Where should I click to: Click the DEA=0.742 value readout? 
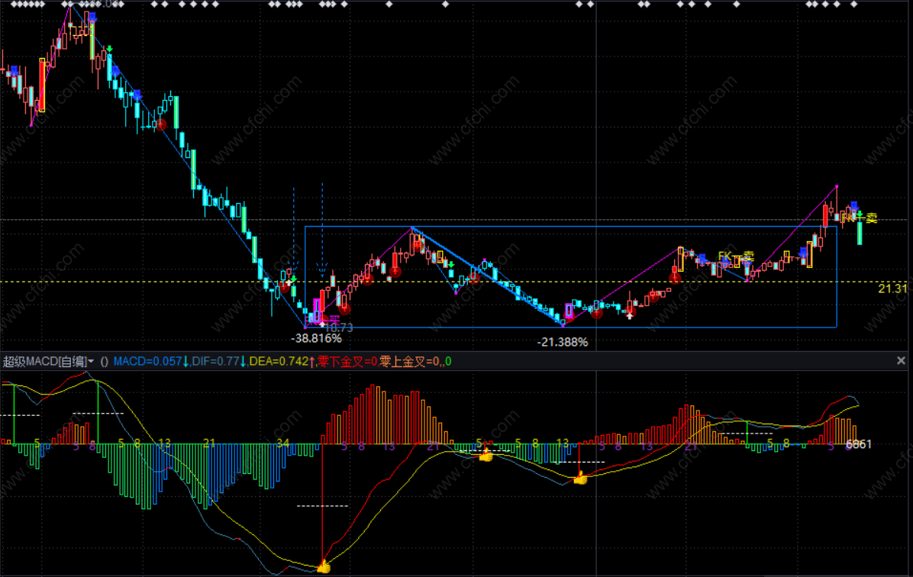tap(279, 361)
